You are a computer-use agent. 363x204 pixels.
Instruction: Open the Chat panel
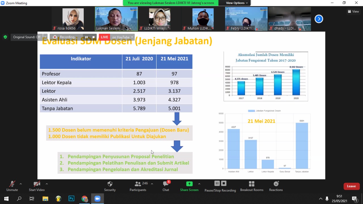pos(166,186)
